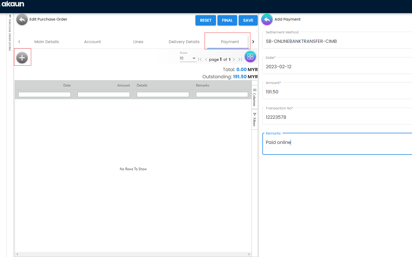Go to the next page arrow
The height and width of the screenshot is (257, 412).
(234, 59)
